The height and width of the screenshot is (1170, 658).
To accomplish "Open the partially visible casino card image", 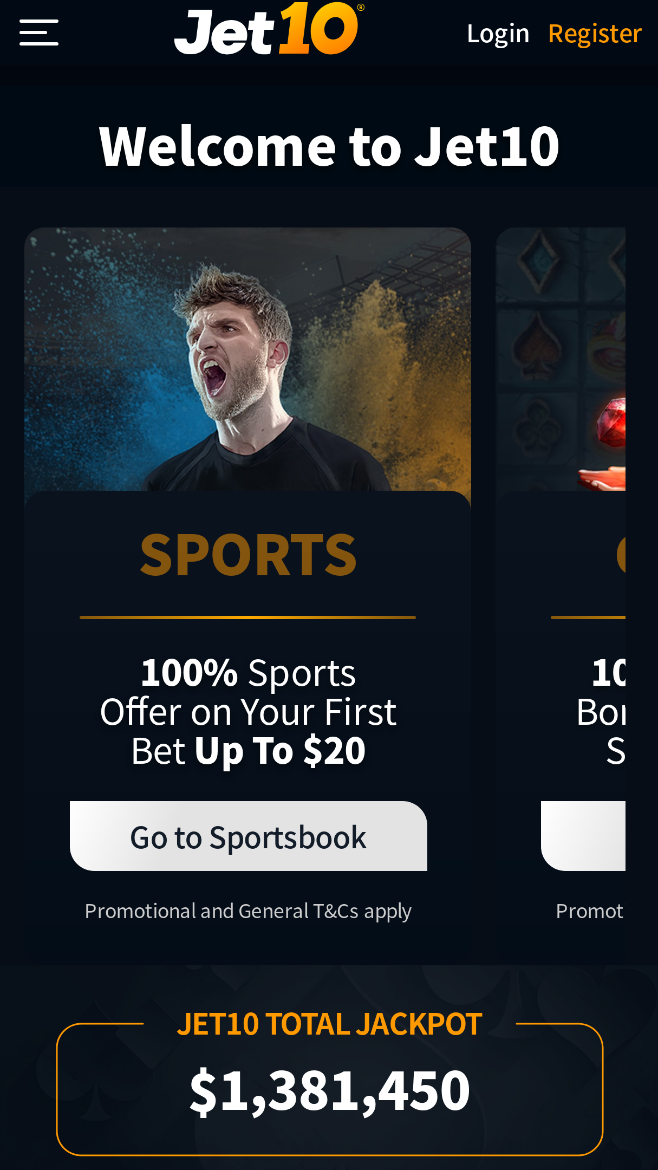I will [561, 359].
